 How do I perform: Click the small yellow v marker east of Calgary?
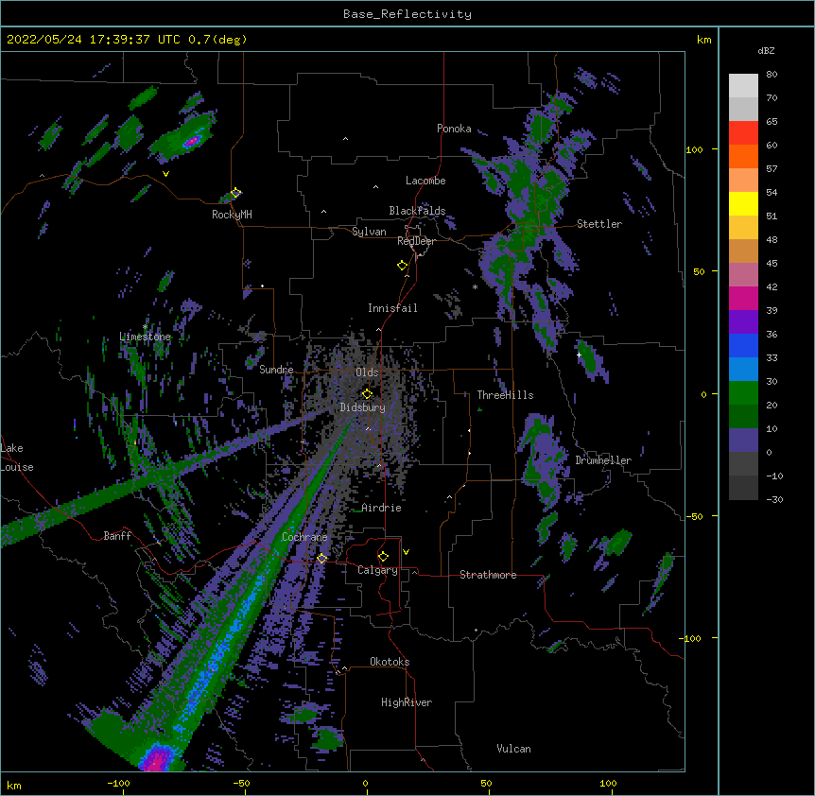[406, 552]
